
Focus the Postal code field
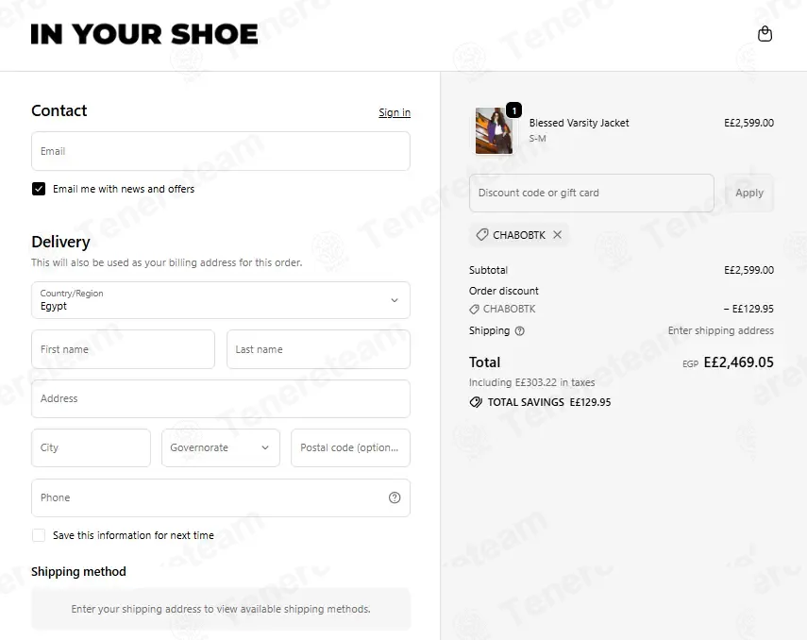[x=350, y=448]
